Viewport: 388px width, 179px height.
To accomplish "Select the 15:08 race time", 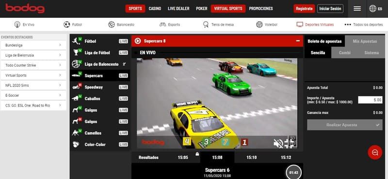I will [x=217, y=157].
